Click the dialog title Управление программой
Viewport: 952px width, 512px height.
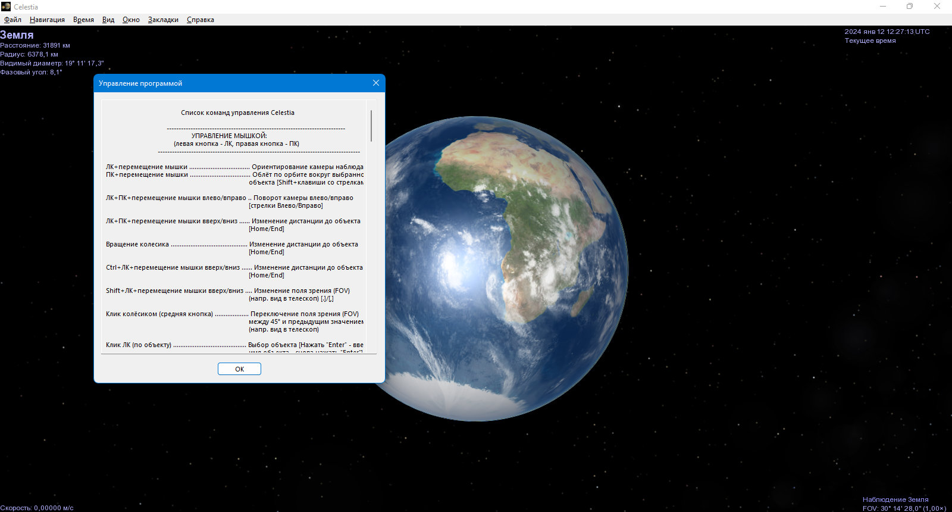pyautogui.click(x=140, y=83)
